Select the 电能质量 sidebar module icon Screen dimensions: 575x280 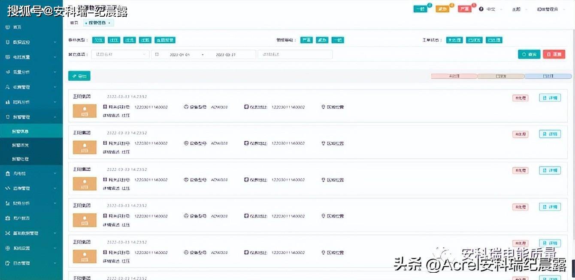click(x=7, y=57)
